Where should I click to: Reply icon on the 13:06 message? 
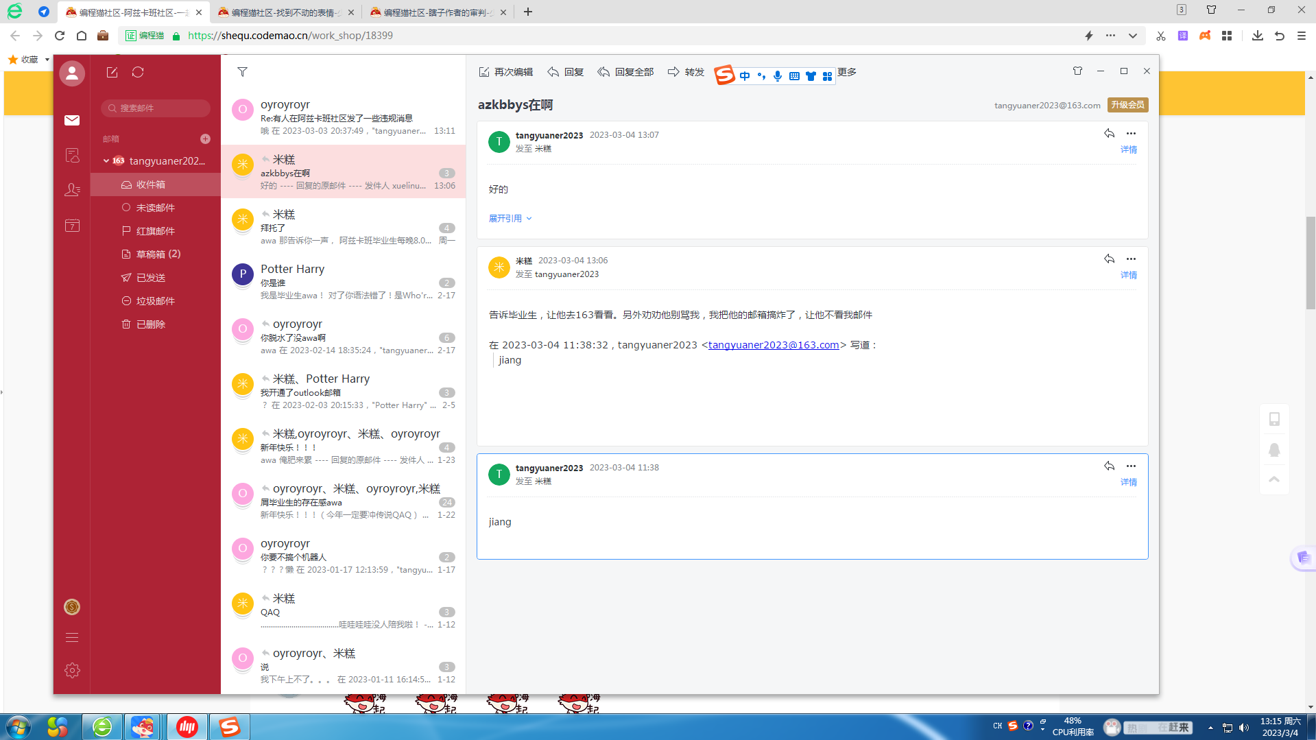coord(1109,259)
